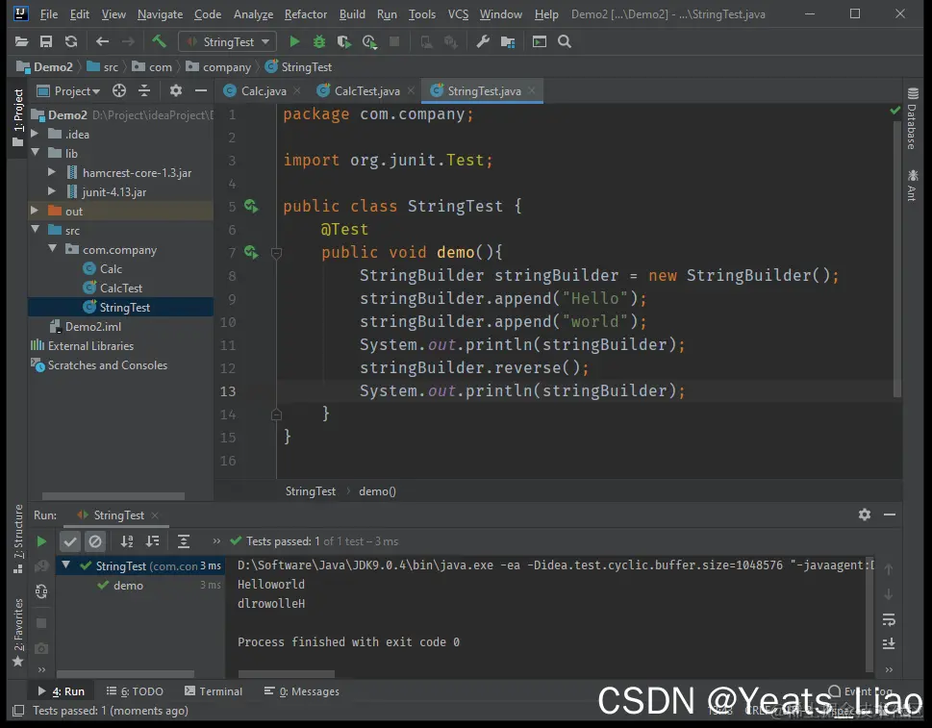
Task: Open the Database side panel
Action: [x=913, y=119]
